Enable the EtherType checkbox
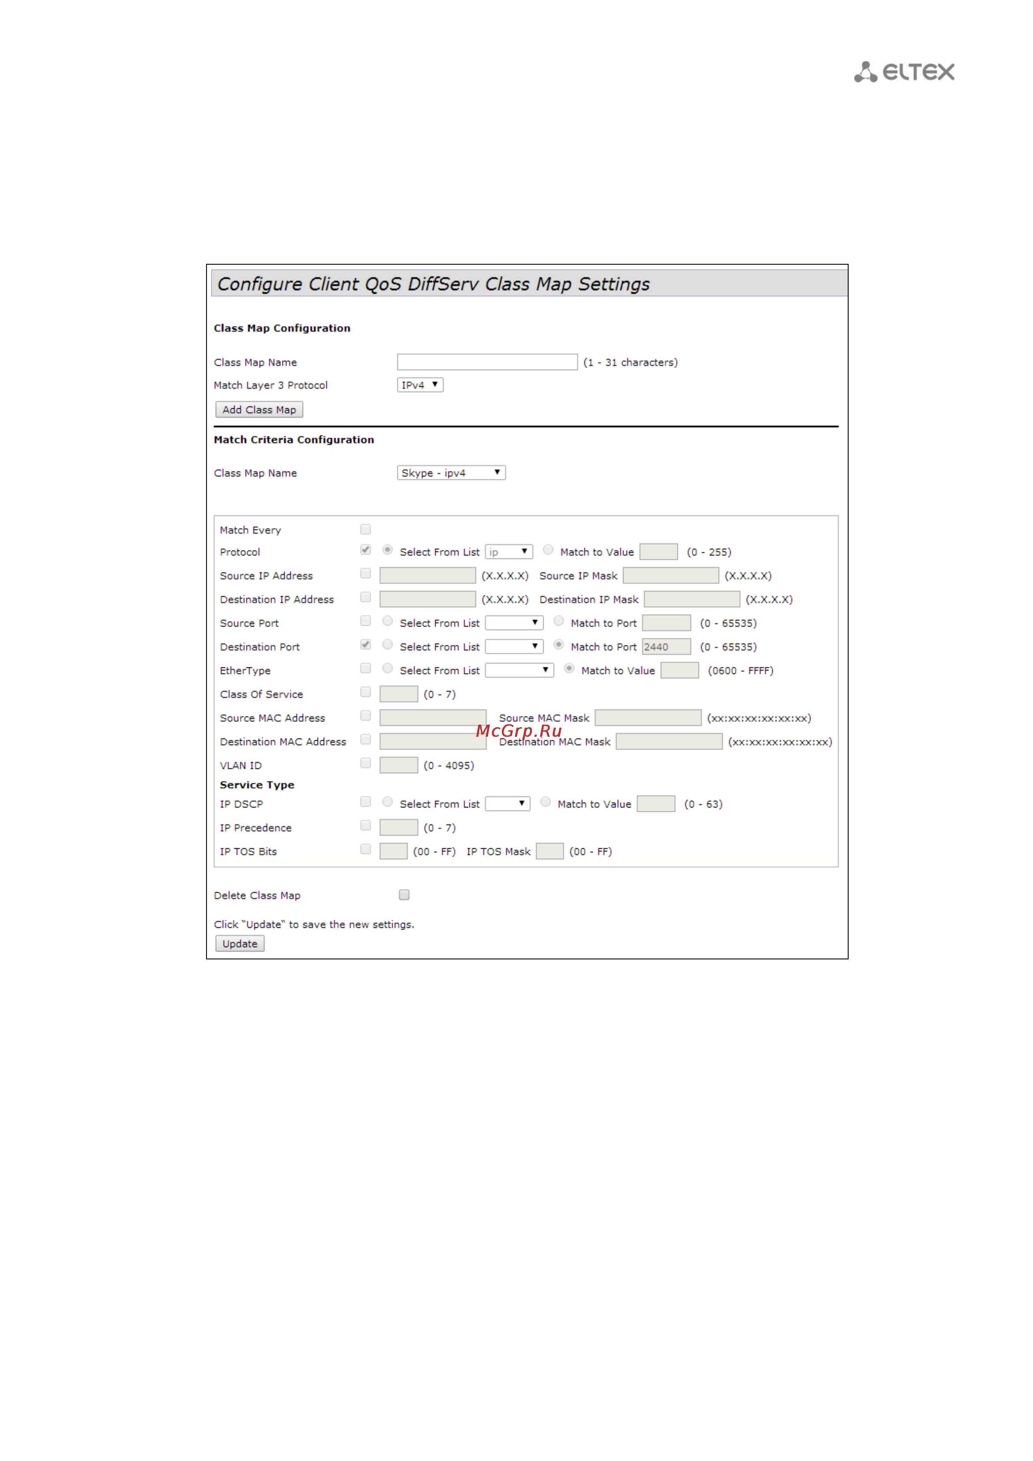 [366, 668]
